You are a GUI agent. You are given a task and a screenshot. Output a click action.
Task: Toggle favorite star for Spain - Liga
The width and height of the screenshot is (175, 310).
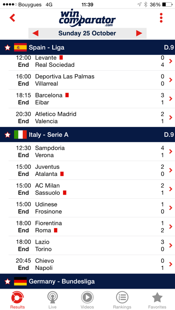(x=8, y=48)
